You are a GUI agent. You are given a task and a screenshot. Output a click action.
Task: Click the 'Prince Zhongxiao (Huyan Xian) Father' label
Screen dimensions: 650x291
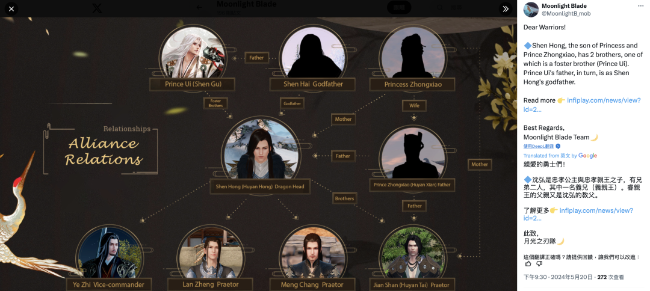pyautogui.click(x=412, y=185)
